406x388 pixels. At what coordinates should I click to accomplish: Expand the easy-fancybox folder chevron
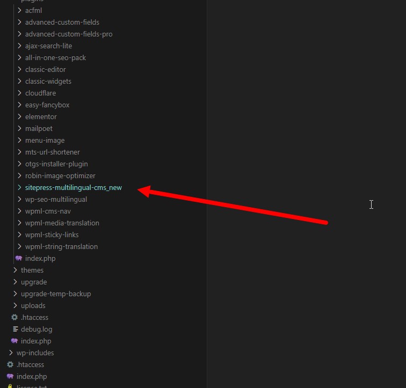click(x=19, y=105)
